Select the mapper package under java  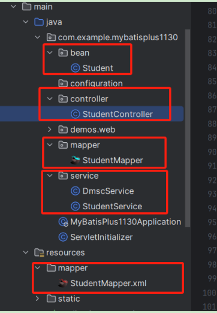[85, 145]
